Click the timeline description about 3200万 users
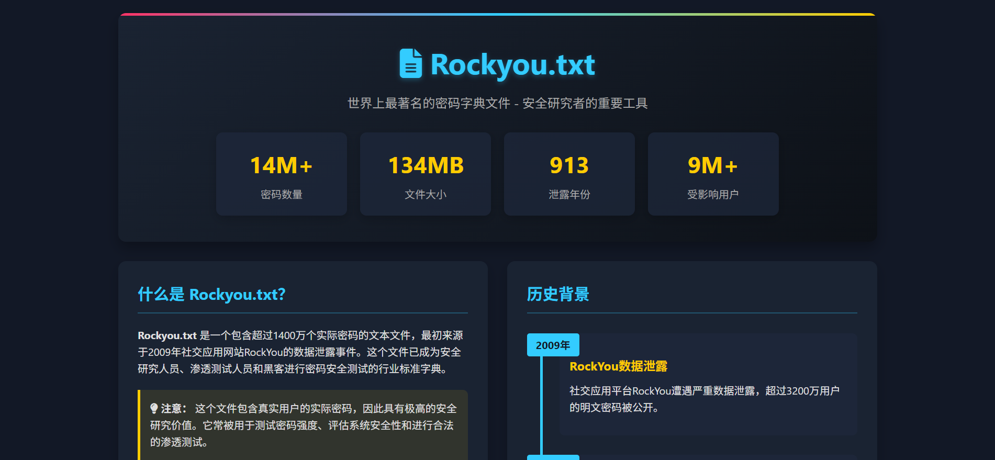995x460 pixels. 704,399
